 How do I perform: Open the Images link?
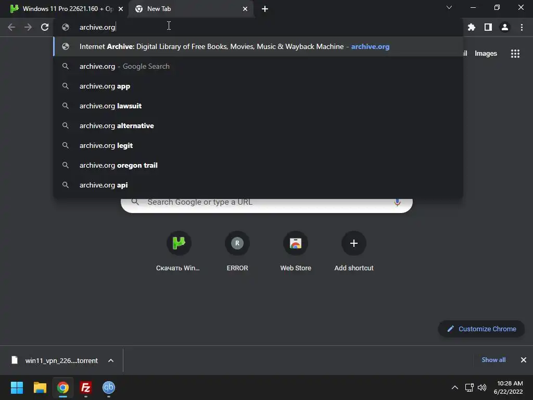[486, 54]
